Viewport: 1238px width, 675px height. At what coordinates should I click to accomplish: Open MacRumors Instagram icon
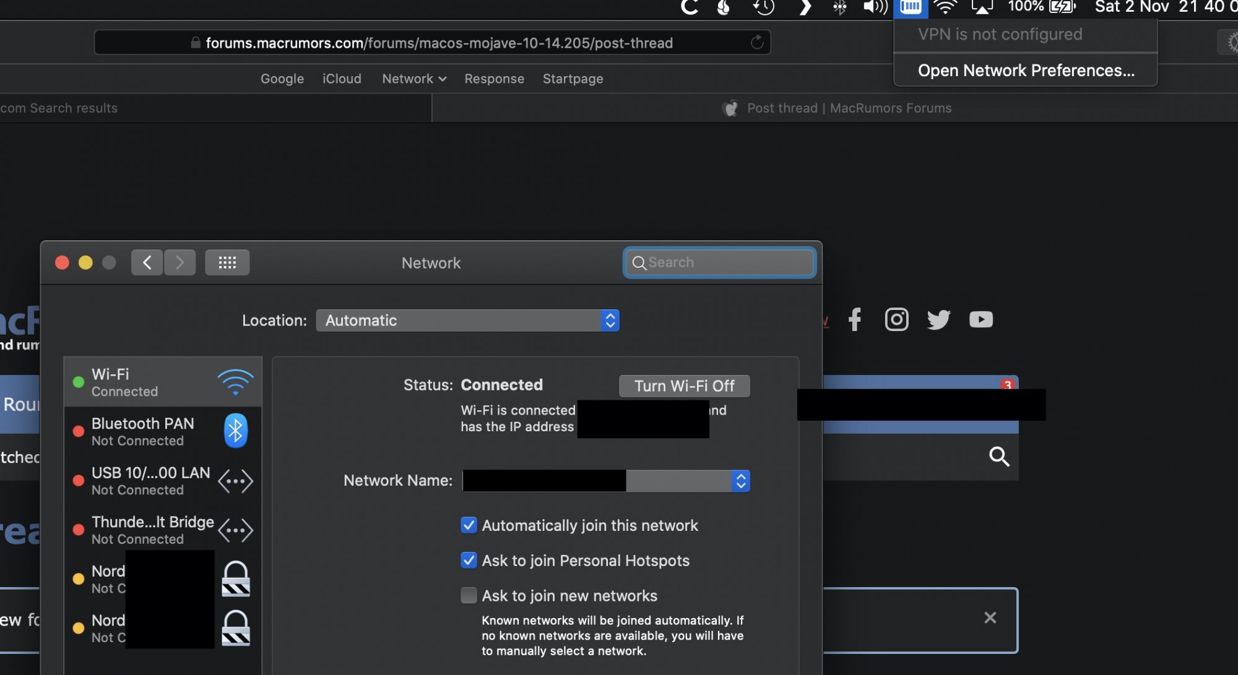896,319
